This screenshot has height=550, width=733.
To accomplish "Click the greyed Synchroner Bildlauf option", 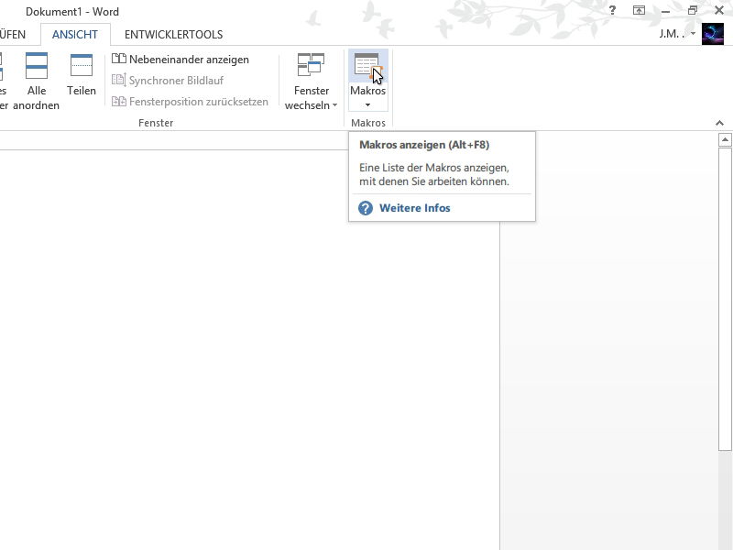I will (168, 81).
